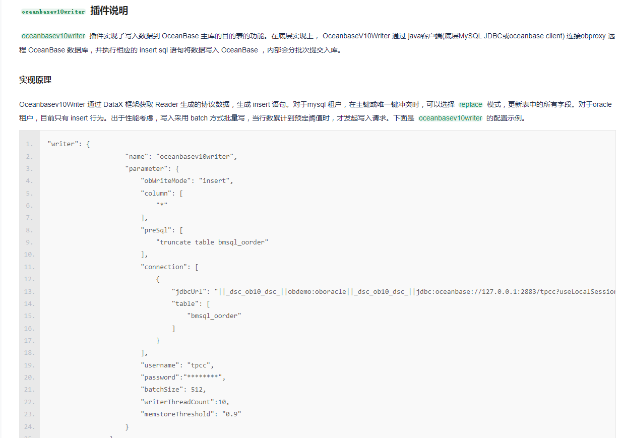Click line number 1 in the code gutter

point(30,144)
